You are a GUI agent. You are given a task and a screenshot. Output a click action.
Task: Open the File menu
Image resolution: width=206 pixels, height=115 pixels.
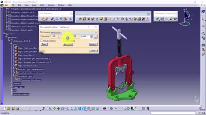pyautogui.click(x=13, y=5)
